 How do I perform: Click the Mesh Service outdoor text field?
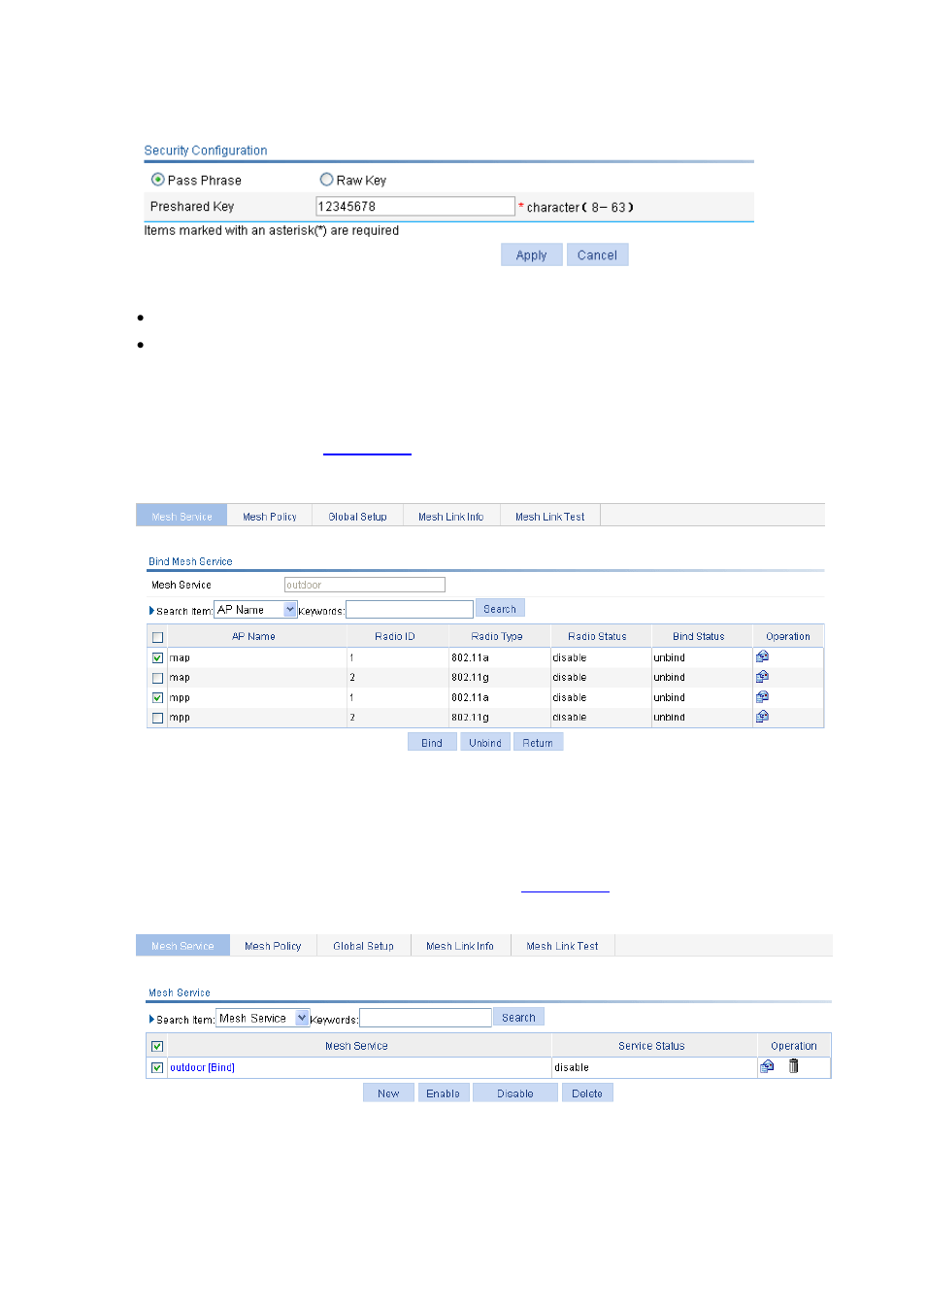click(364, 585)
